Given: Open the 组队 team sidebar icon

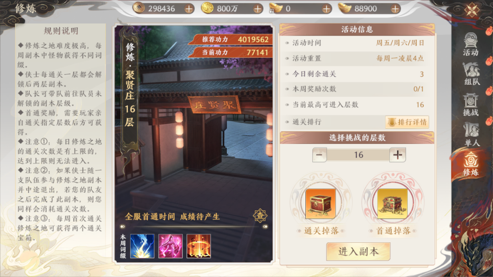Looking at the screenshot, I should [471, 74].
